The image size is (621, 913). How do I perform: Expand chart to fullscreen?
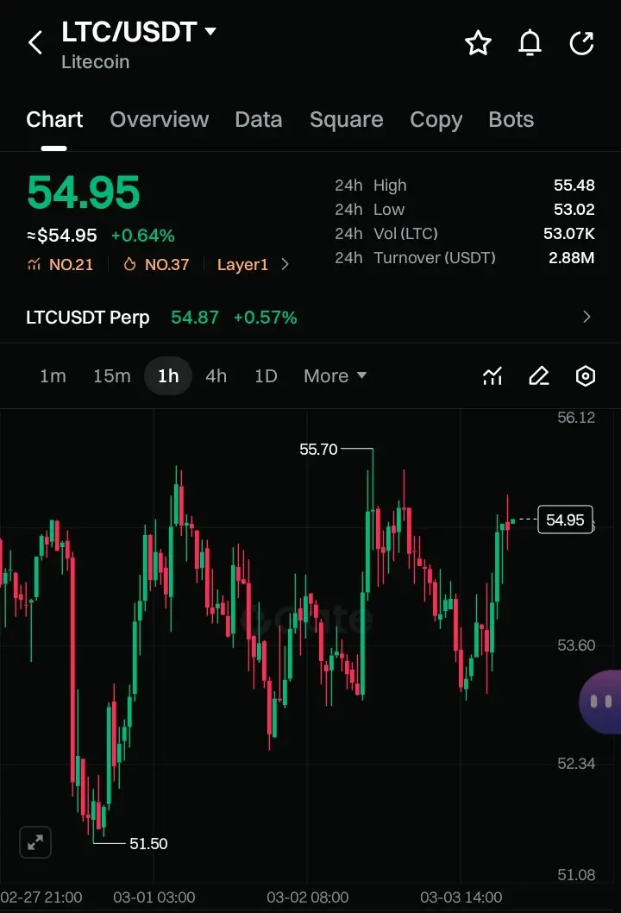[35, 842]
